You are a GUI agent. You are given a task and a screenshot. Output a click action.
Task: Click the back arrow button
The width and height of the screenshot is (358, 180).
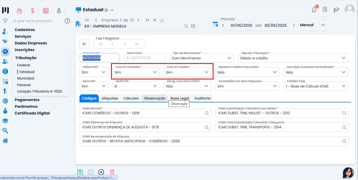(85, 44)
